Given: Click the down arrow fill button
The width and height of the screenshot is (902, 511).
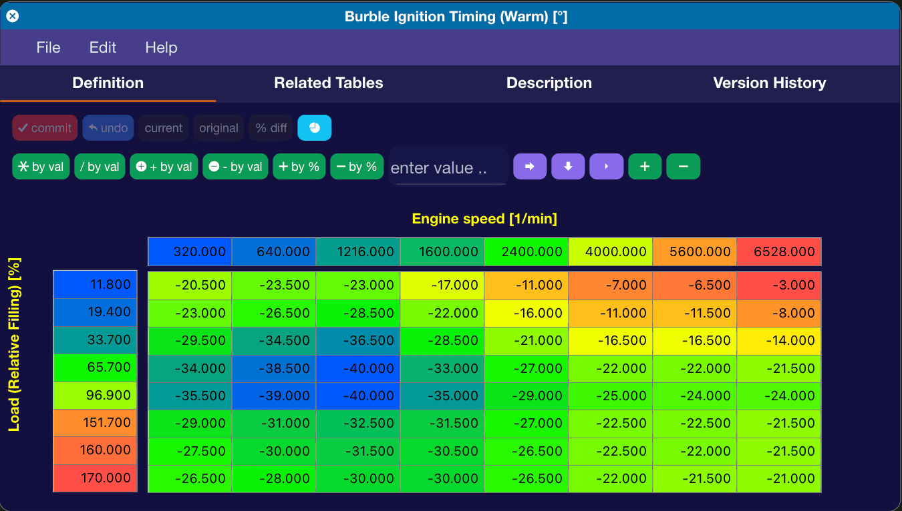Looking at the screenshot, I should (x=568, y=167).
